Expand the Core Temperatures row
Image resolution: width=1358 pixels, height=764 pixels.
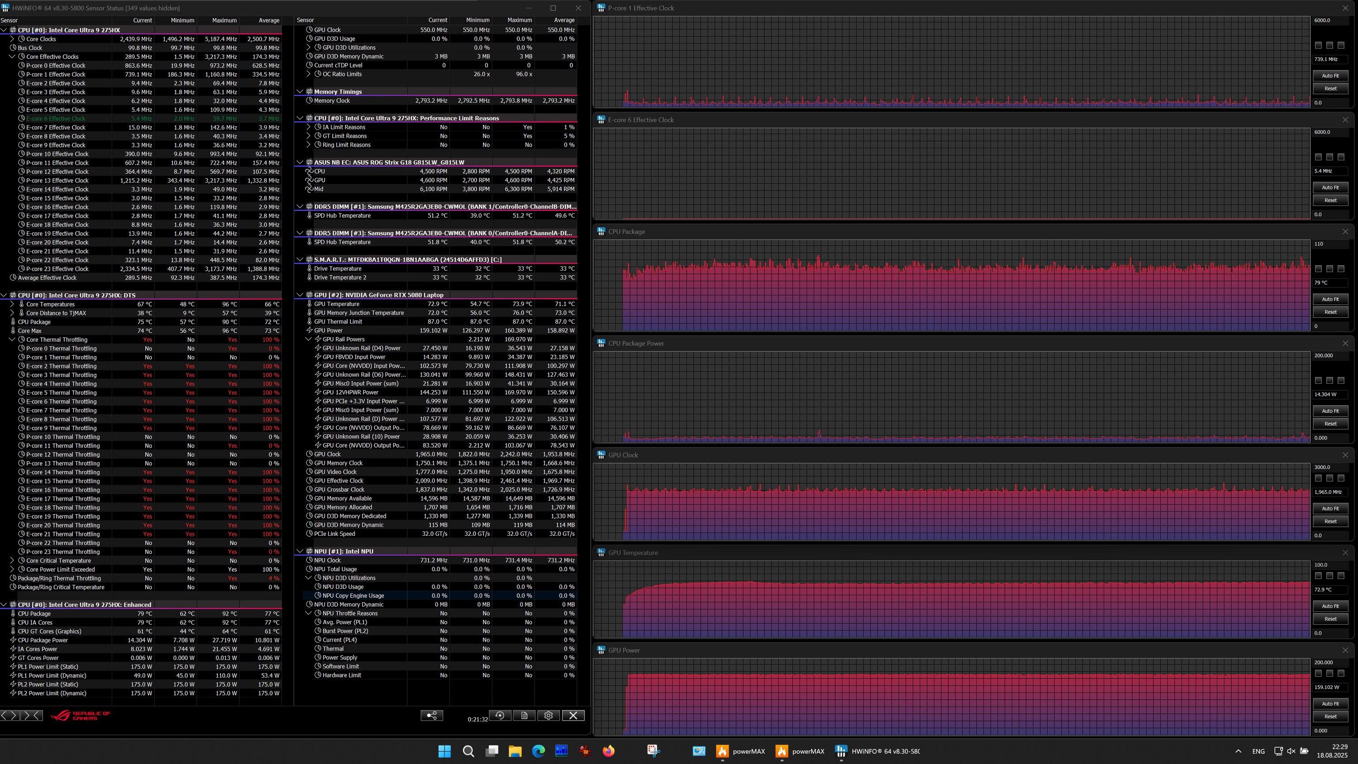tap(12, 304)
